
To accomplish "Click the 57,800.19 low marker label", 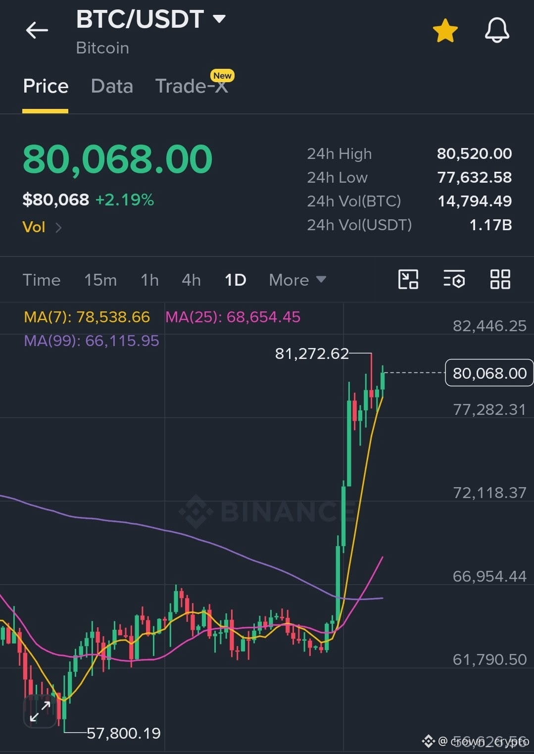I will (x=124, y=733).
